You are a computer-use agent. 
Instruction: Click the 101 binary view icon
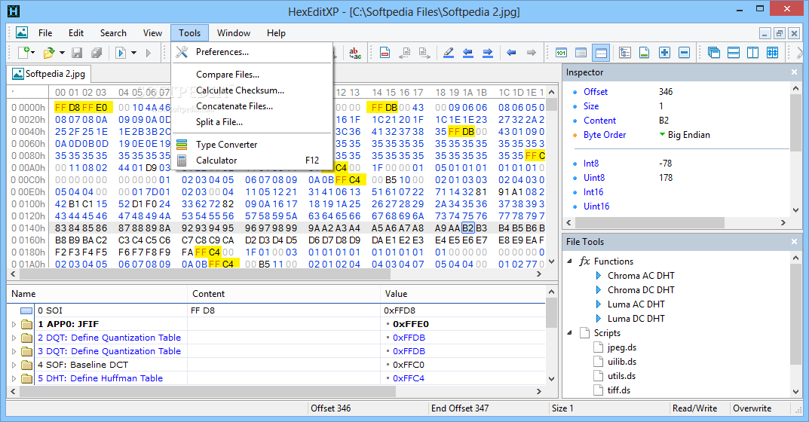point(561,52)
